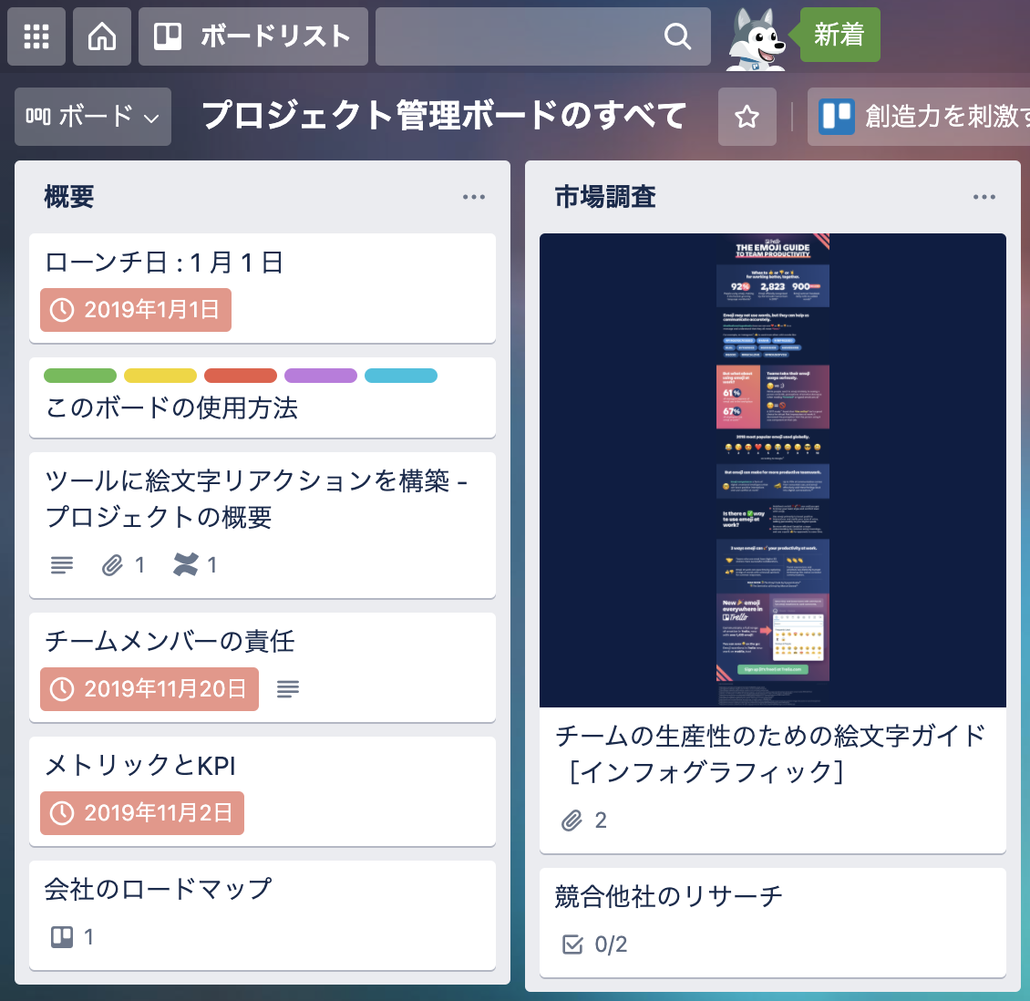Image resolution: width=1030 pixels, height=1001 pixels.
Task: Click the purple label on the card
Action: 321,376
